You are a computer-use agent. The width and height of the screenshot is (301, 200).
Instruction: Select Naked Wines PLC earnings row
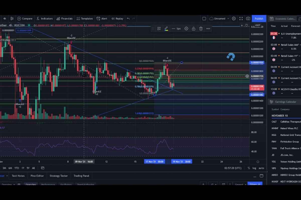click(285, 128)
